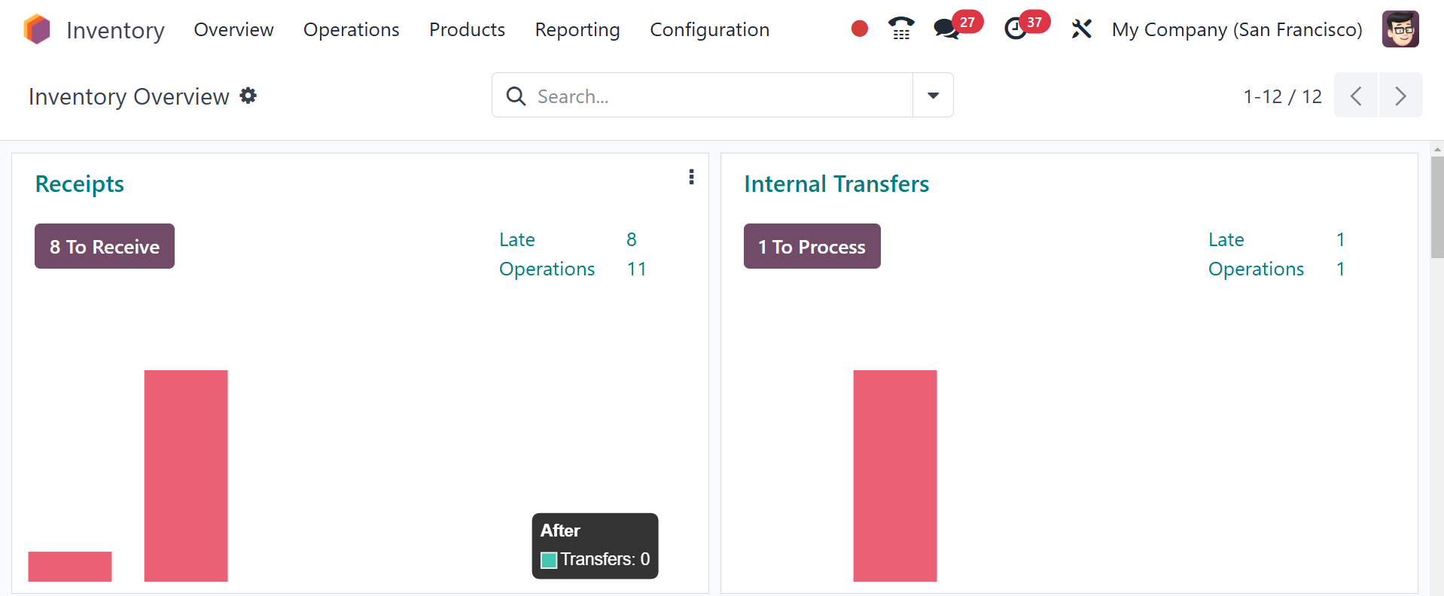Click the 8 To Receive button

click(105, 246)
